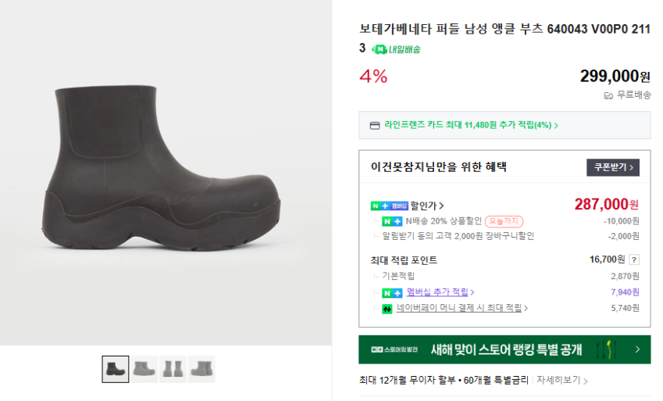This screenshot has height=401, width=663.
Task: Click the free shipping truck icon
Action: (x=608, y=95)
